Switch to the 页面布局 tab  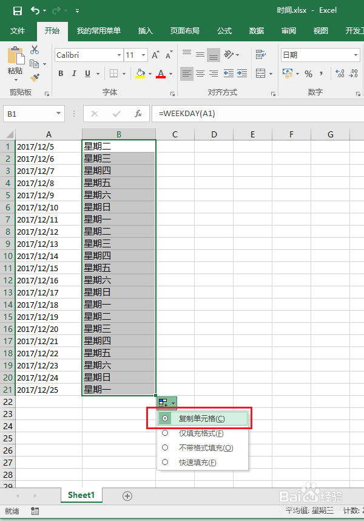pyautogui.click(x=184, y=31)
